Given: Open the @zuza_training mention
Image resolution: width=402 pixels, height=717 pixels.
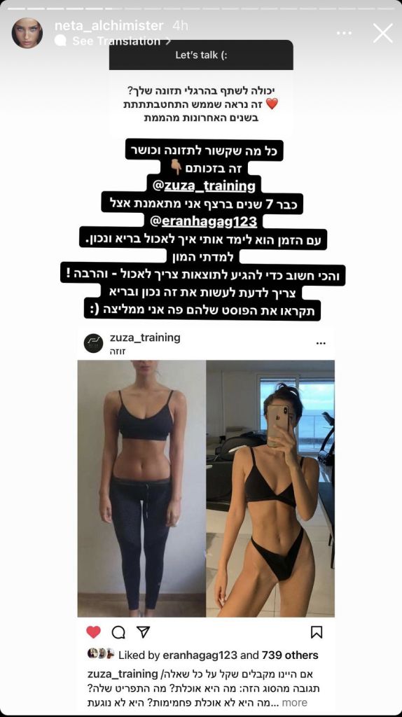Looking at the screenshot, I should pyautogui.click(x=202, y=186).
